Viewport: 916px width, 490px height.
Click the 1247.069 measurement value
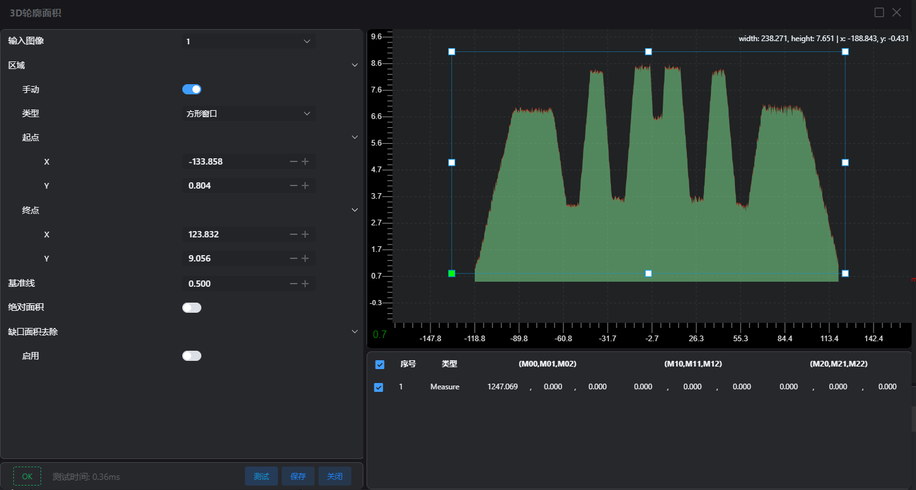click(x=503, y=387)
